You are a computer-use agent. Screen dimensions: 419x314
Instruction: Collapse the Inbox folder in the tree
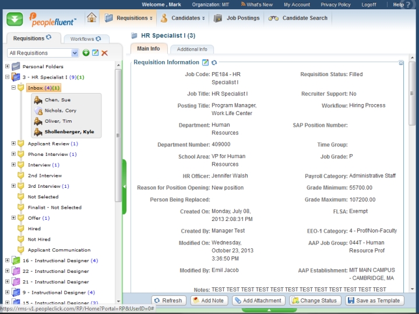[x=14, y=88]
